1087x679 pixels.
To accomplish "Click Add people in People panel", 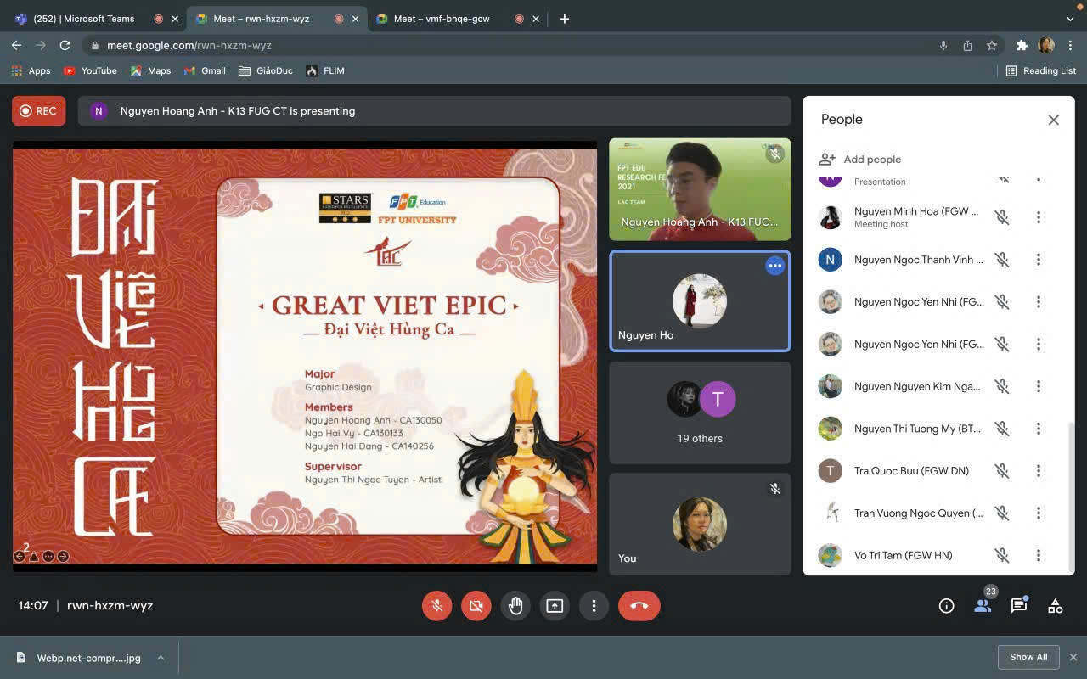I will (859, 160).
